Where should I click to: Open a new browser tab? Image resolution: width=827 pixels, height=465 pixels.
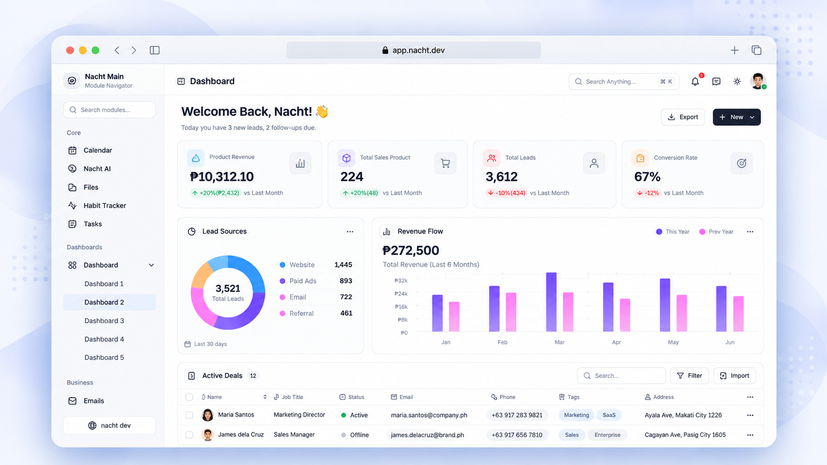point(735,50)
